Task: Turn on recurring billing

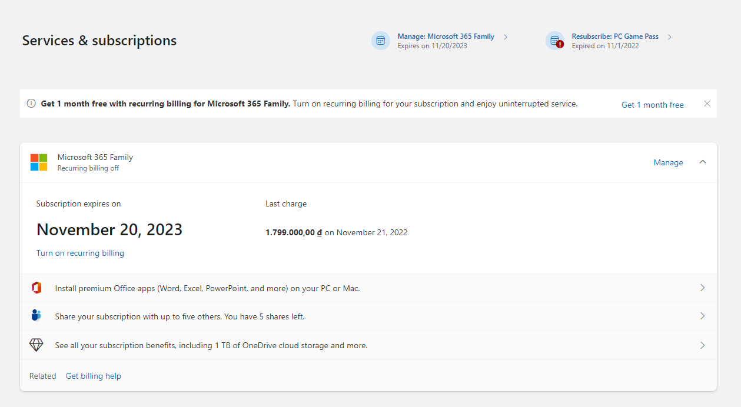Action: 80,253
